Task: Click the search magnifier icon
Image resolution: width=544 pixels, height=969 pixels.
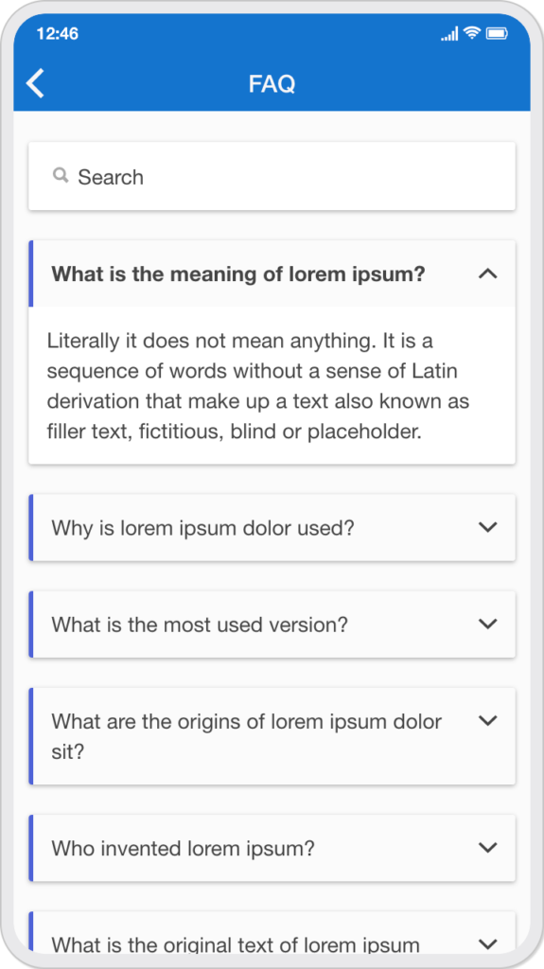Action: click(61, 176)
